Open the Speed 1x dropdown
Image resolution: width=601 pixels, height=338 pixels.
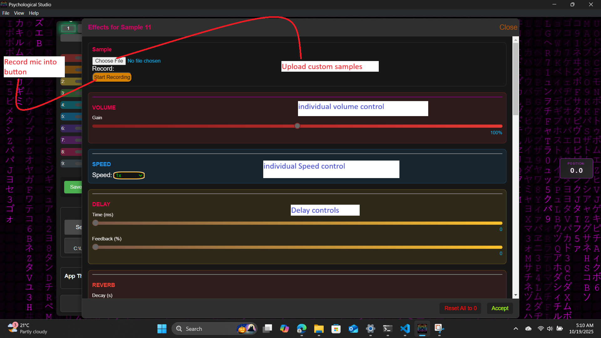coord(129,175)
